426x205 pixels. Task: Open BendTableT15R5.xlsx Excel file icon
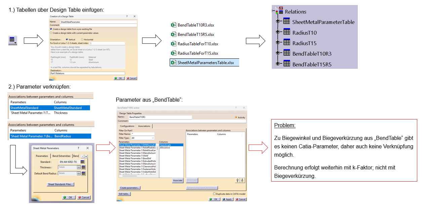click(x=173, y=35)
